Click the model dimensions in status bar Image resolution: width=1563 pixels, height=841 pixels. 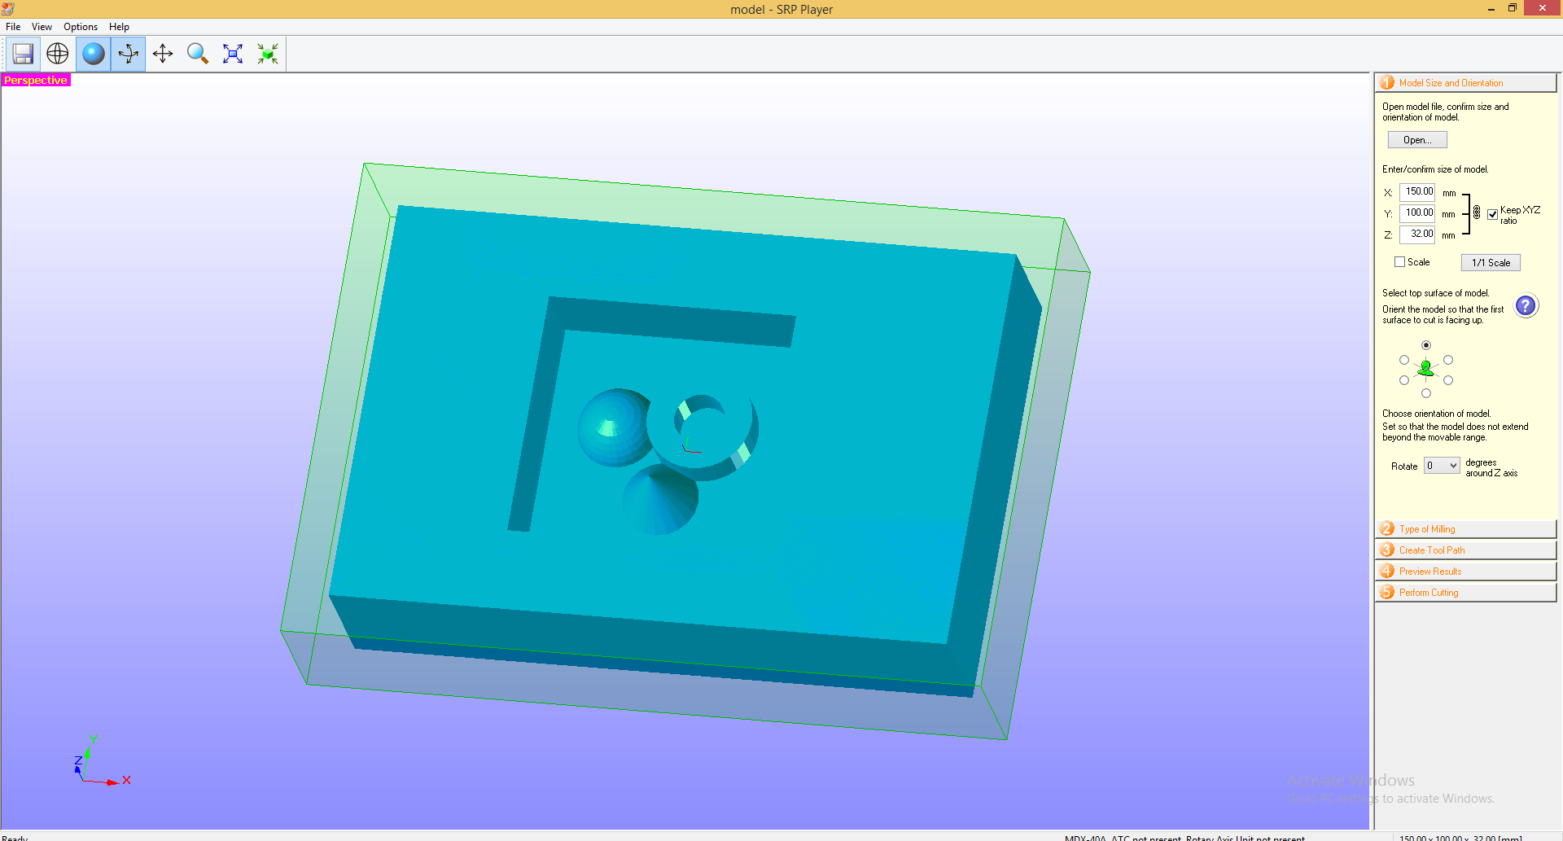pos(1460,837)
